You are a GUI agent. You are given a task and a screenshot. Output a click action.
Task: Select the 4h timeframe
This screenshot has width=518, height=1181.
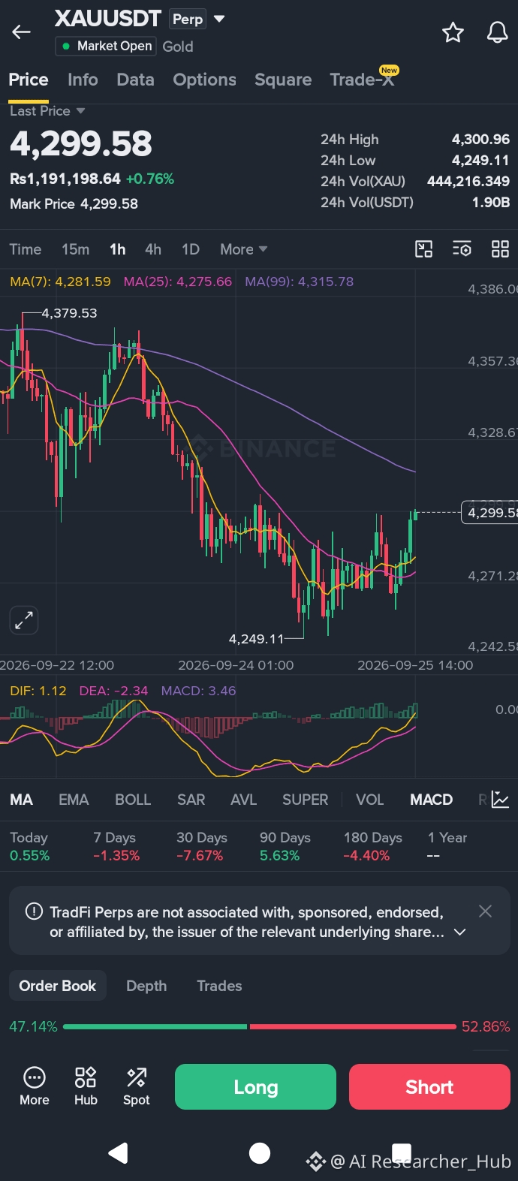tap(153, 249)
